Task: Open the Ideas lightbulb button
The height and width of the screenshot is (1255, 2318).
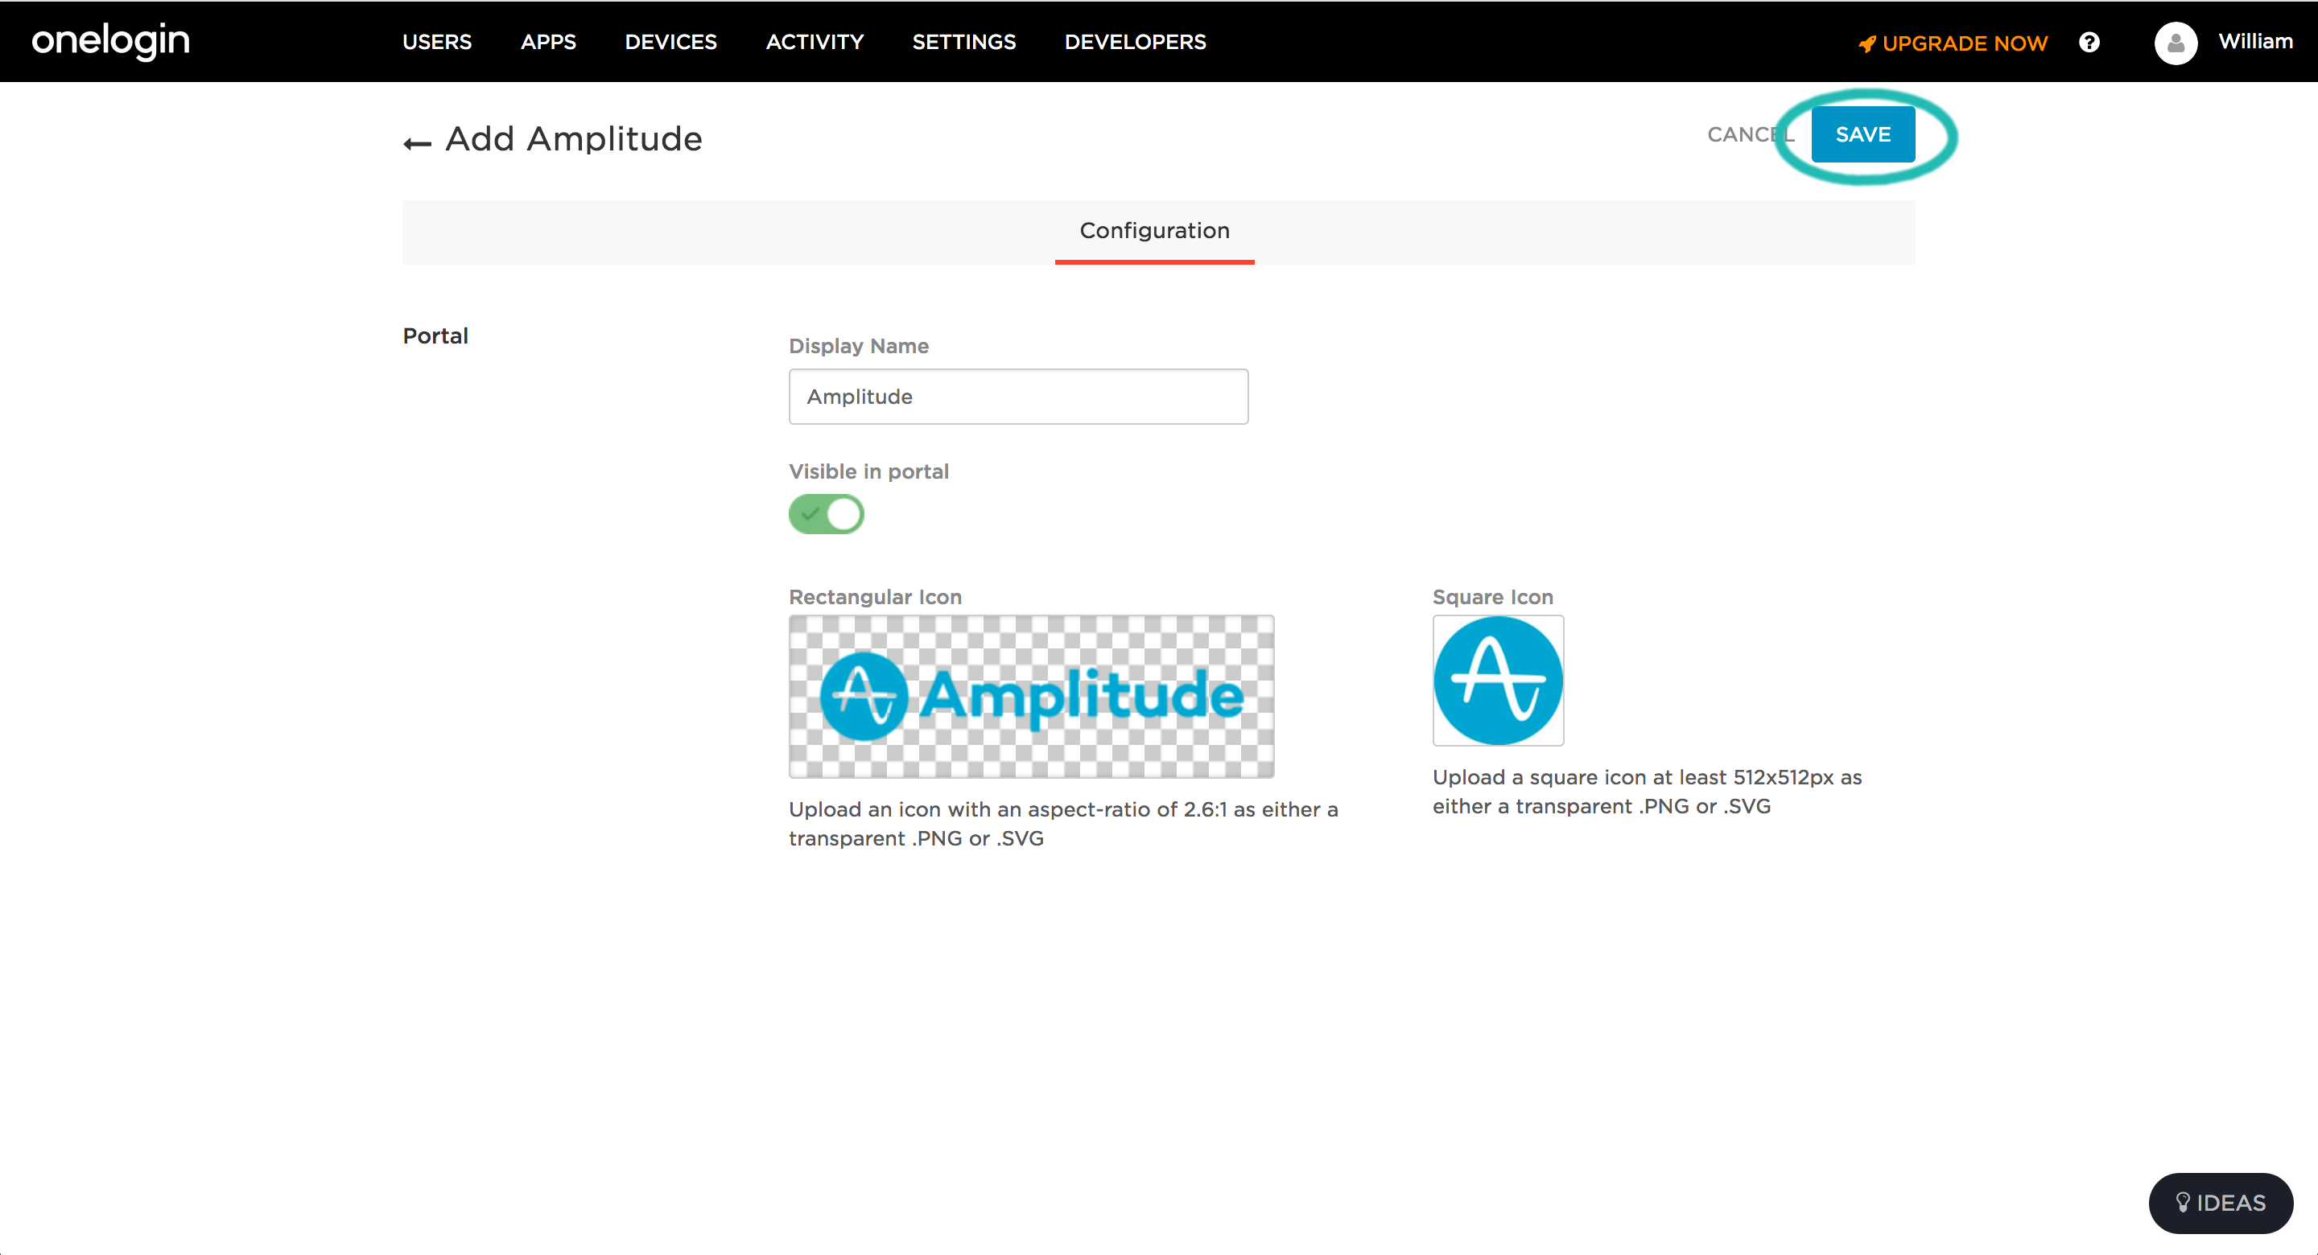Action: point(2220,1203)
